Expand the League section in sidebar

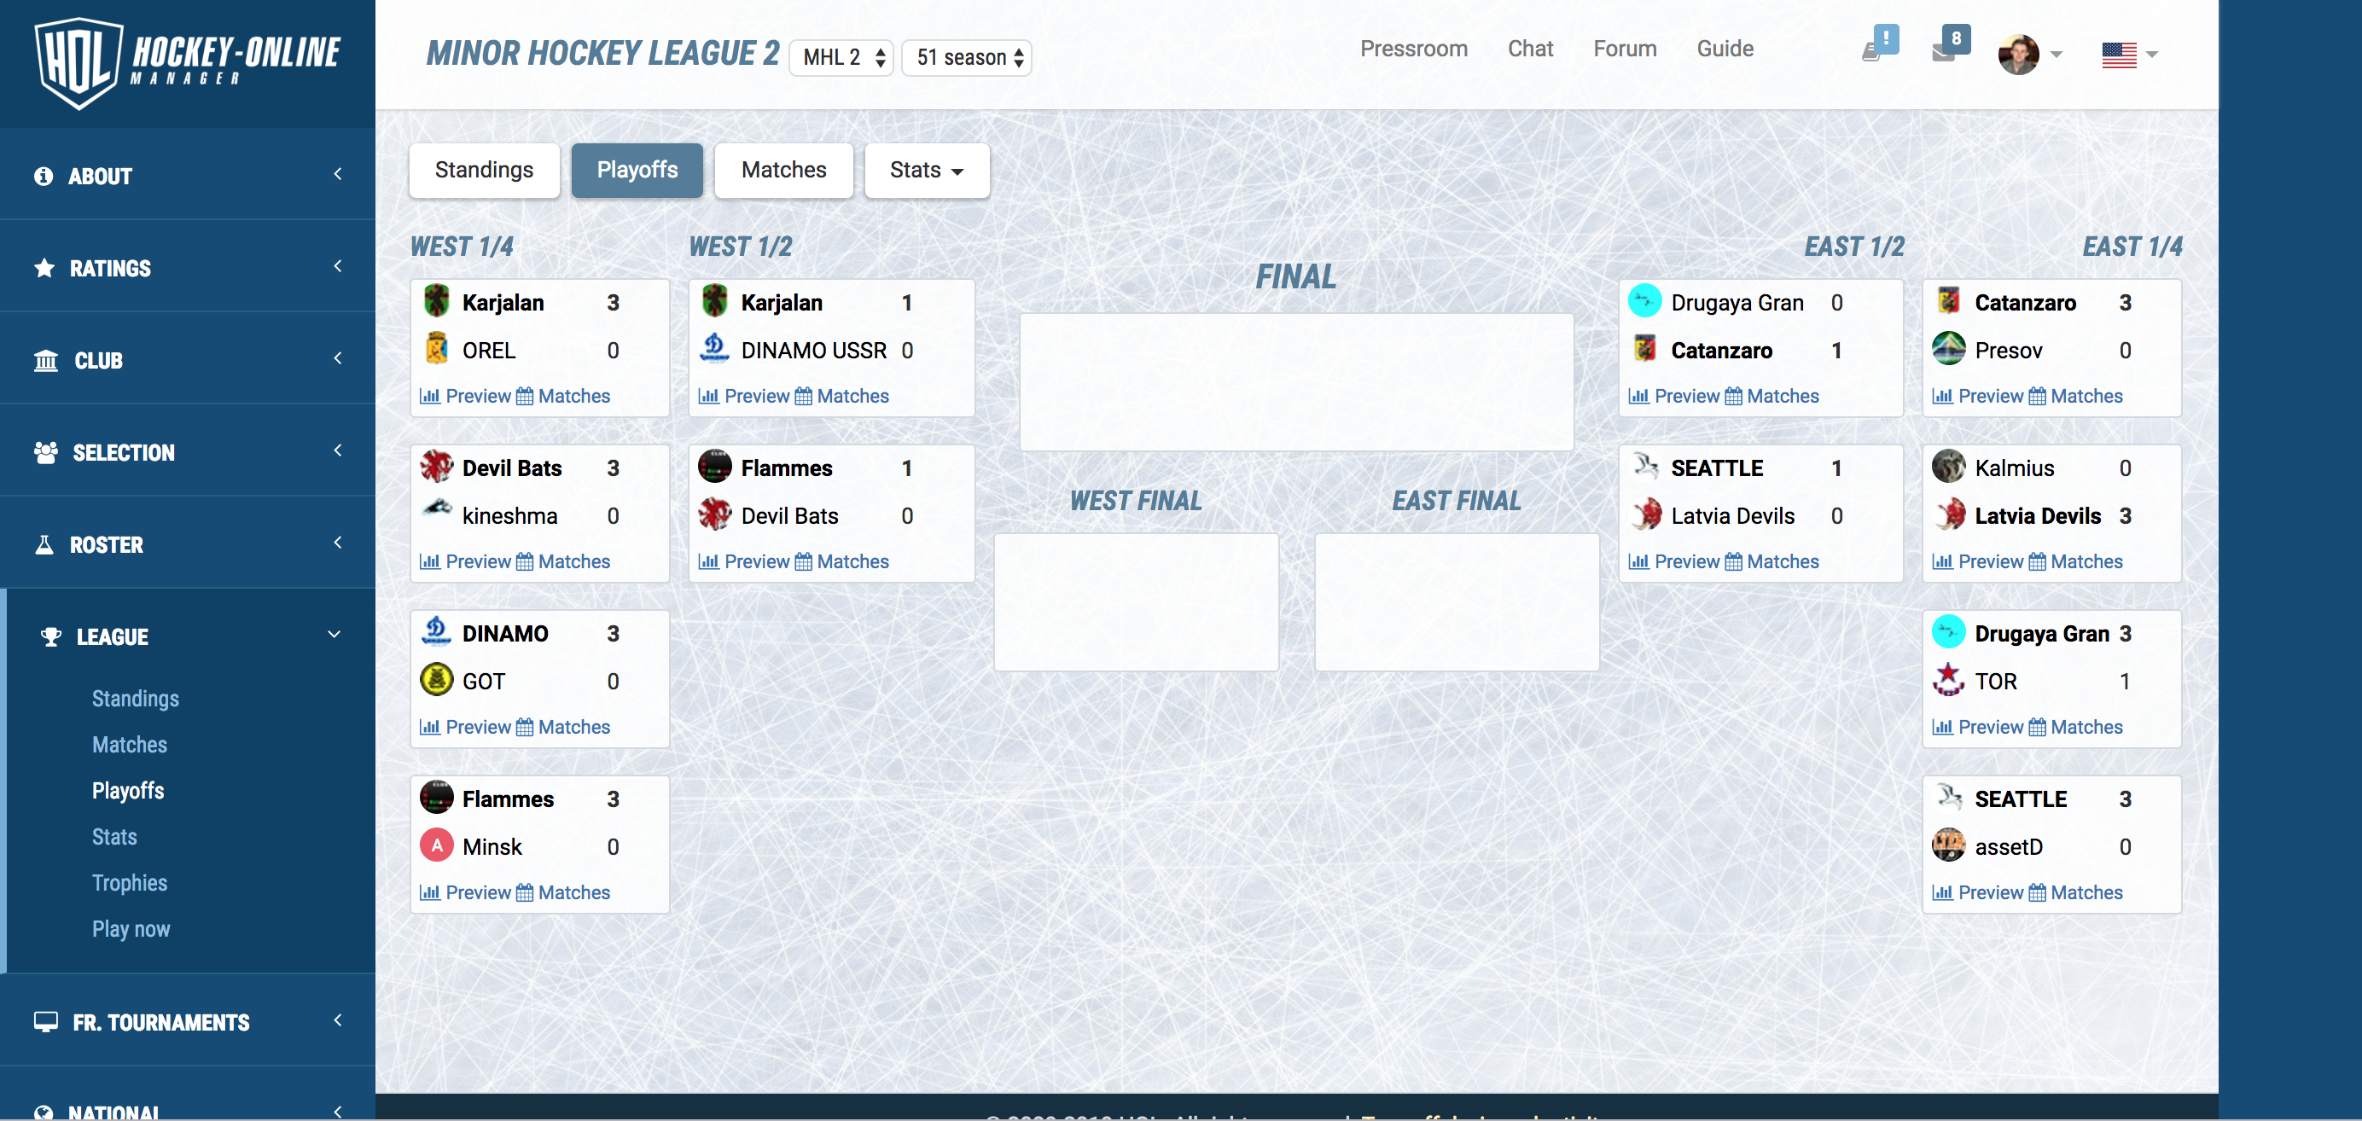(x=187, y=636)
